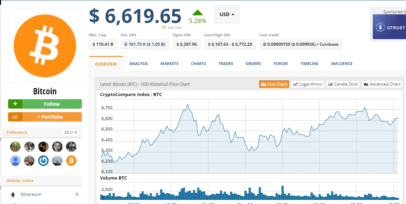This screenshot has width=406, height=204.
Task: Click the Followers heading
Action: tap(17, 132)
